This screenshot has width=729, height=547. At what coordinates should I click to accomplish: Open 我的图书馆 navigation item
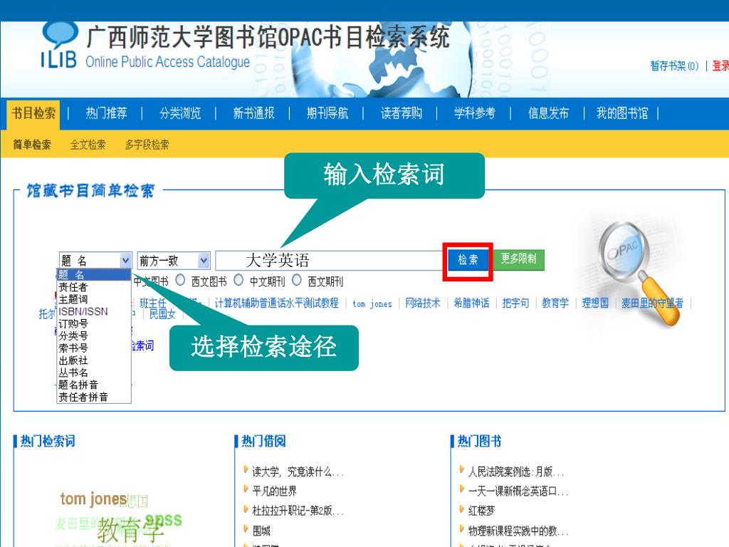[622, 113]
